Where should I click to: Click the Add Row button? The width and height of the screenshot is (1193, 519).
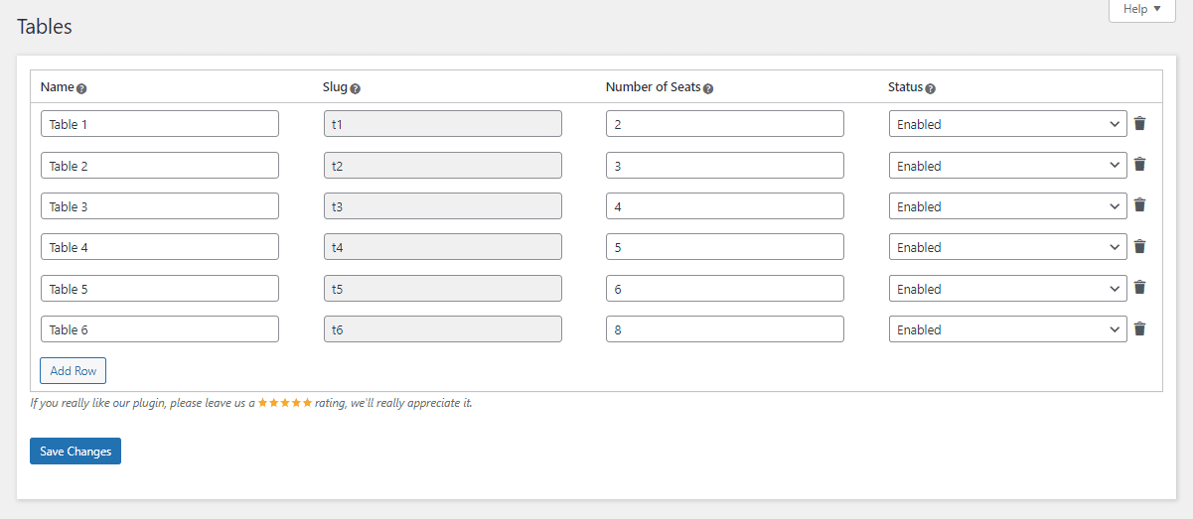pyautogui.click(x=73, y=371)
